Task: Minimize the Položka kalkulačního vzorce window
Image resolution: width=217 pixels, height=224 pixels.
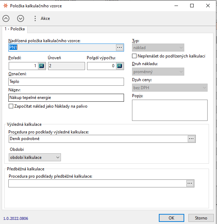Action: 176,6
